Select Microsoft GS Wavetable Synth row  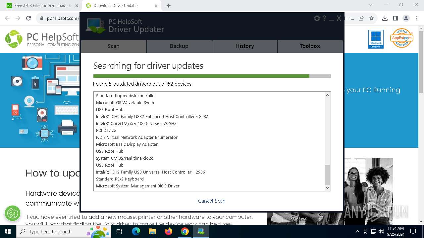pyautogui.click(x=209, y=102)
